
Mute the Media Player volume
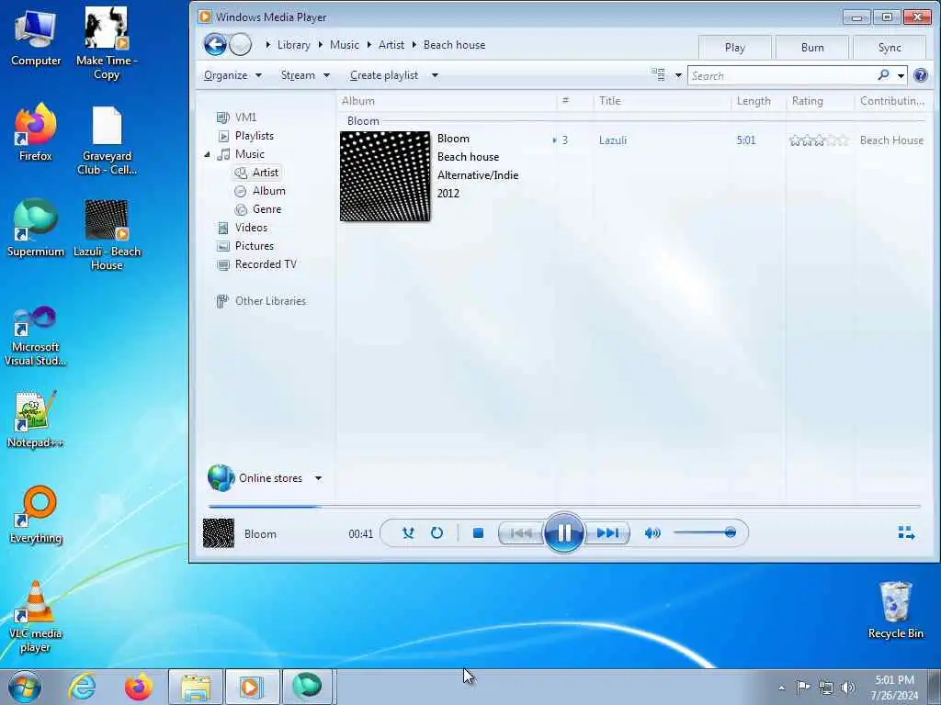(652, 533)
